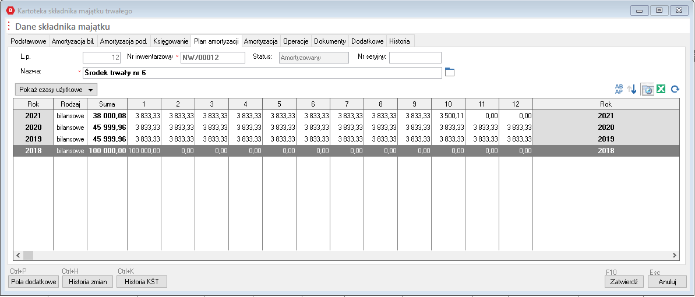
Task: Open Historia KŚT
Action: click(x=142, y=281)
